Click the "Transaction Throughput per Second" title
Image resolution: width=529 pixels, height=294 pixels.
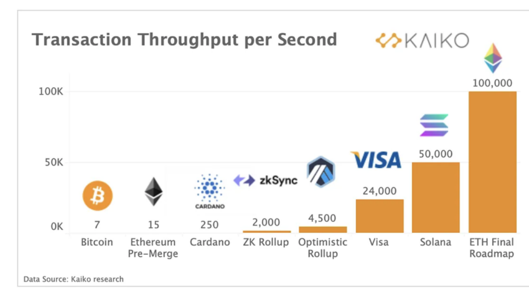(x=184, y=40)
